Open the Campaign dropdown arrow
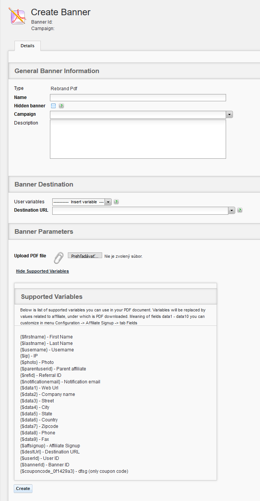 [229, 115]
